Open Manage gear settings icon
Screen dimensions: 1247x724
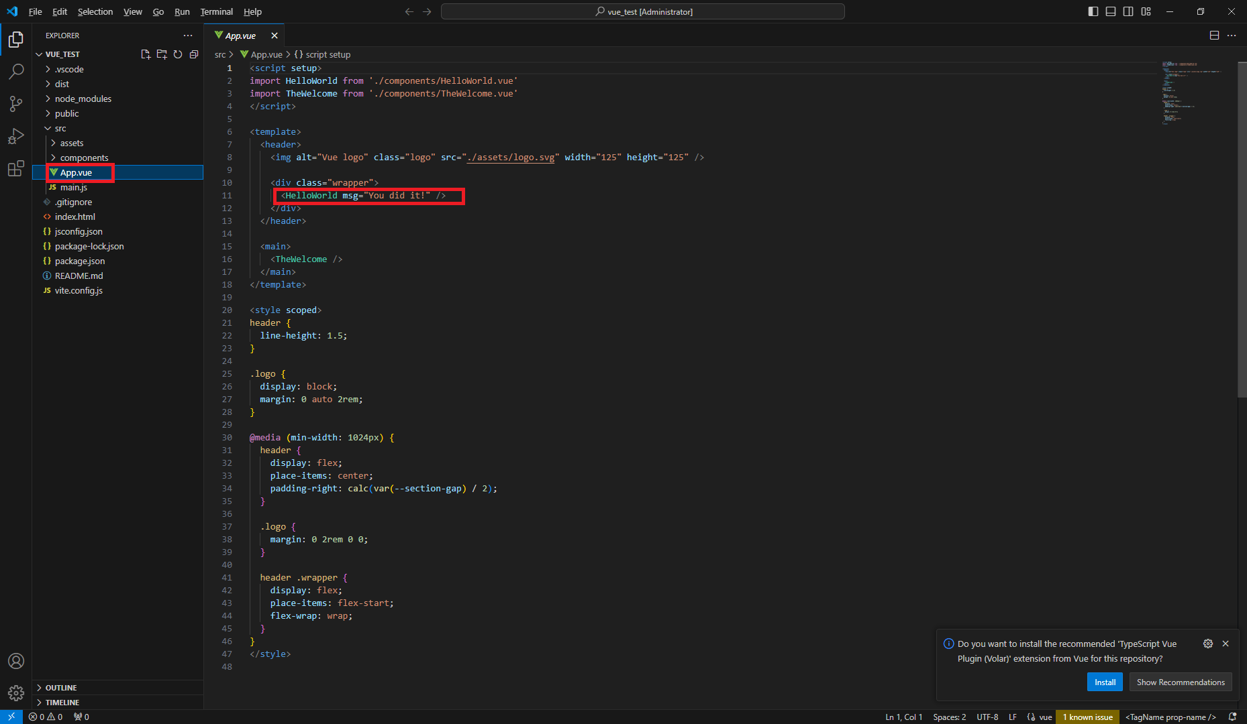[x=16, y=692]
